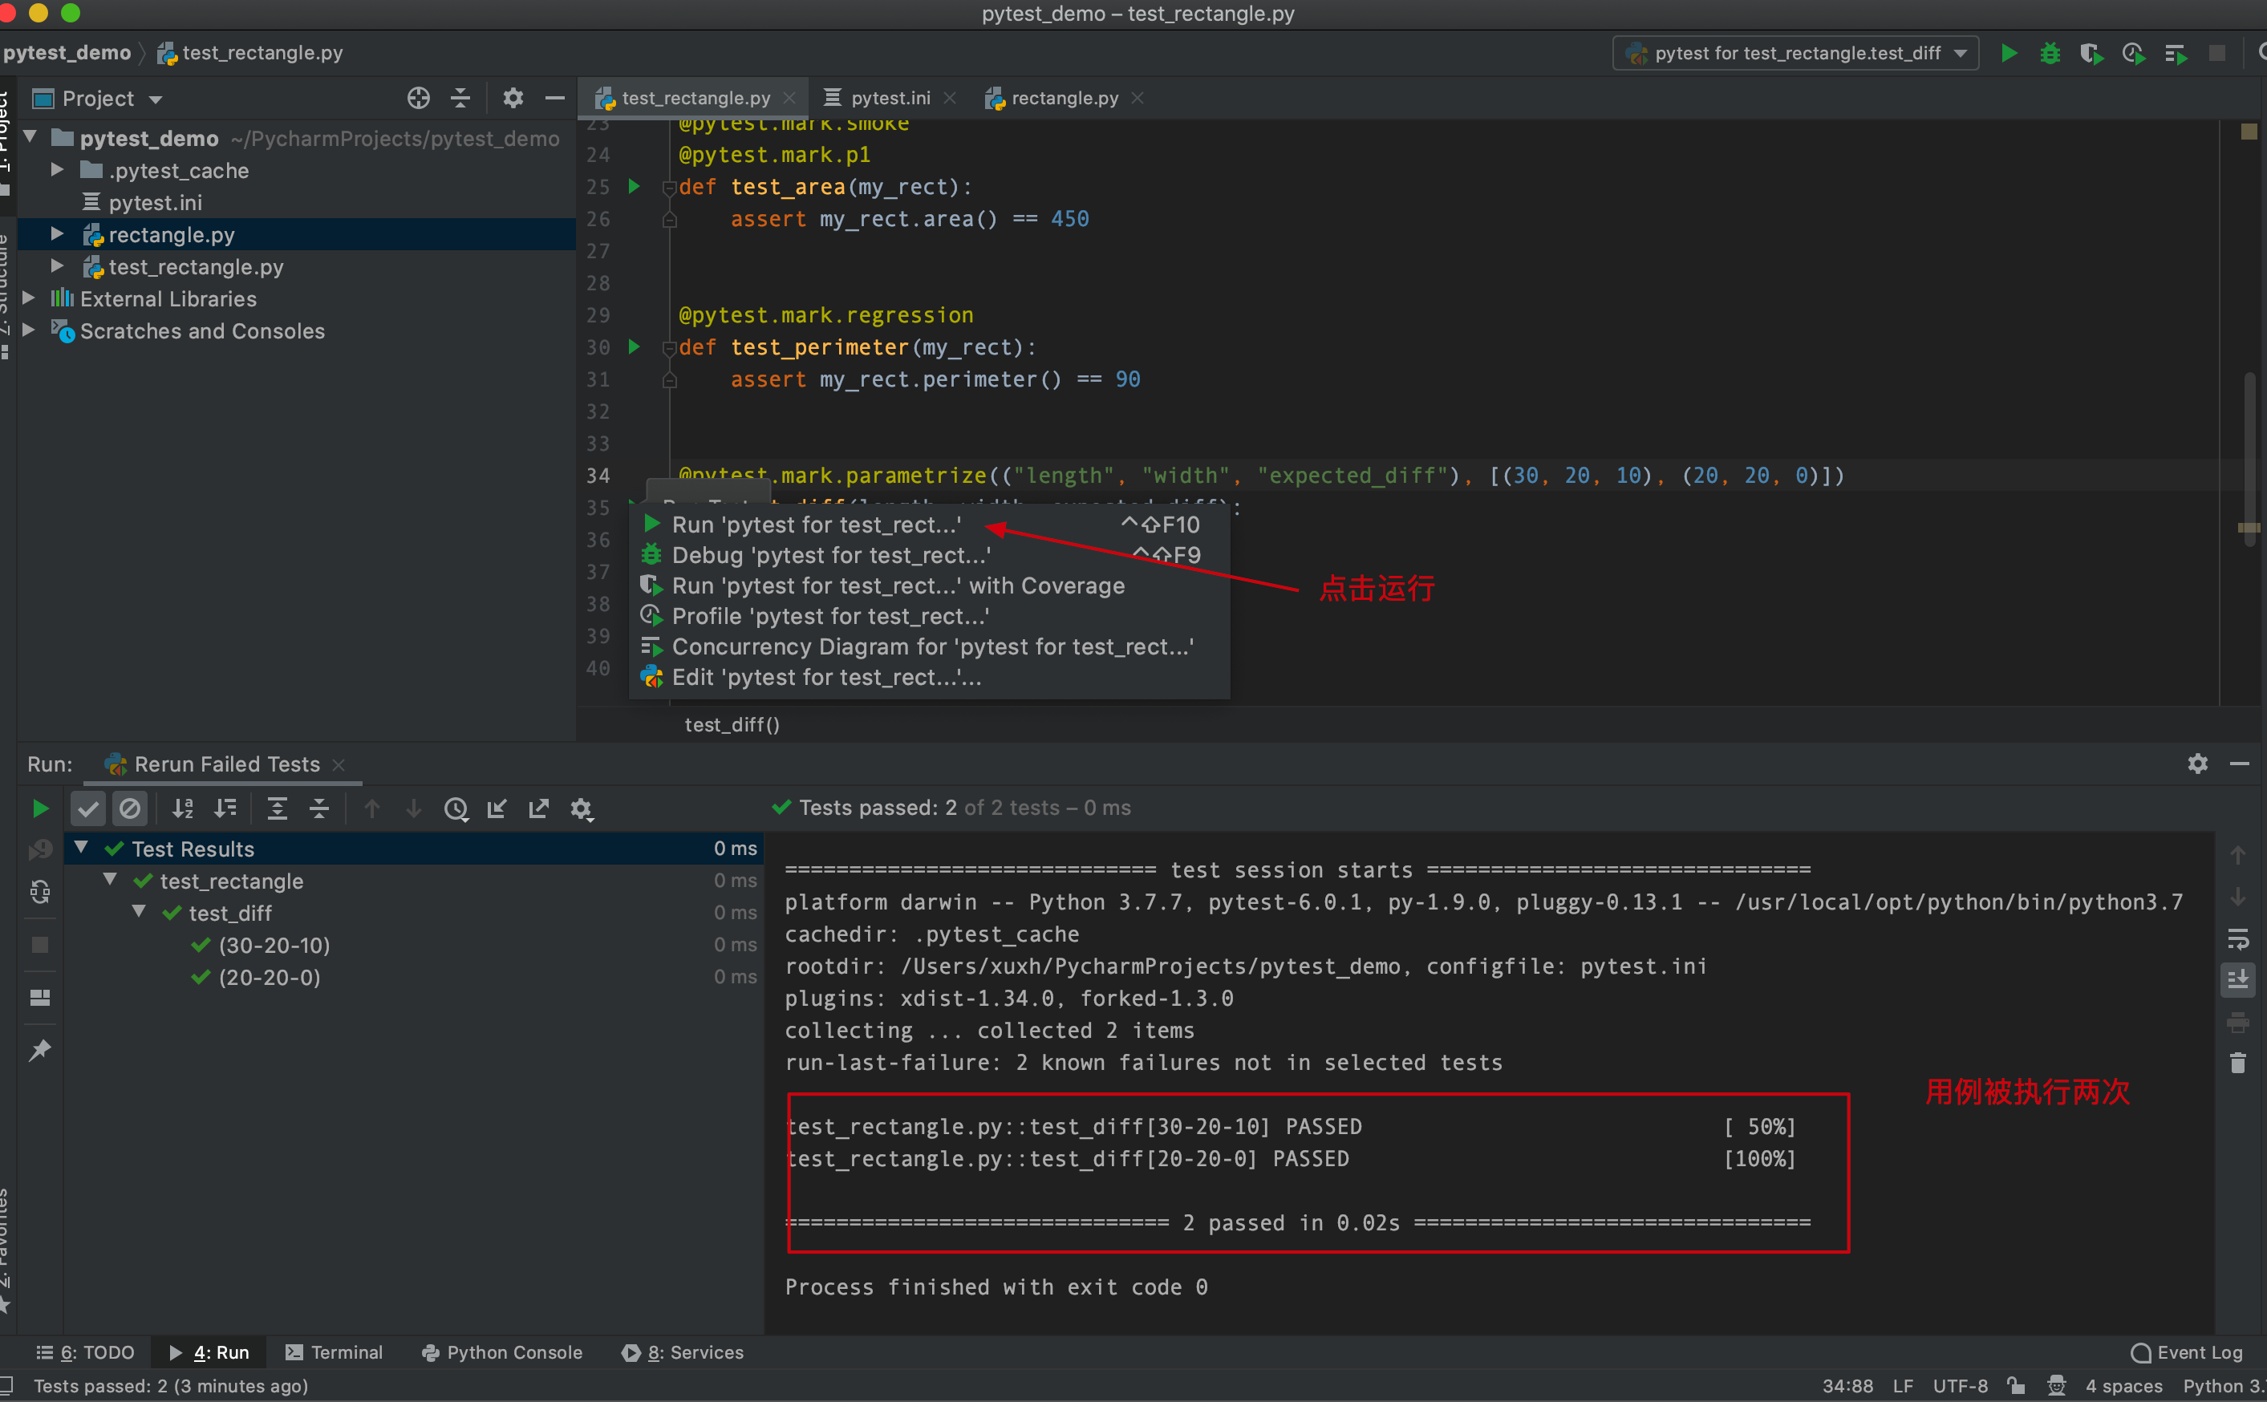Open the Event Log
2267x1402 pixels.
click(2188, 1353)
